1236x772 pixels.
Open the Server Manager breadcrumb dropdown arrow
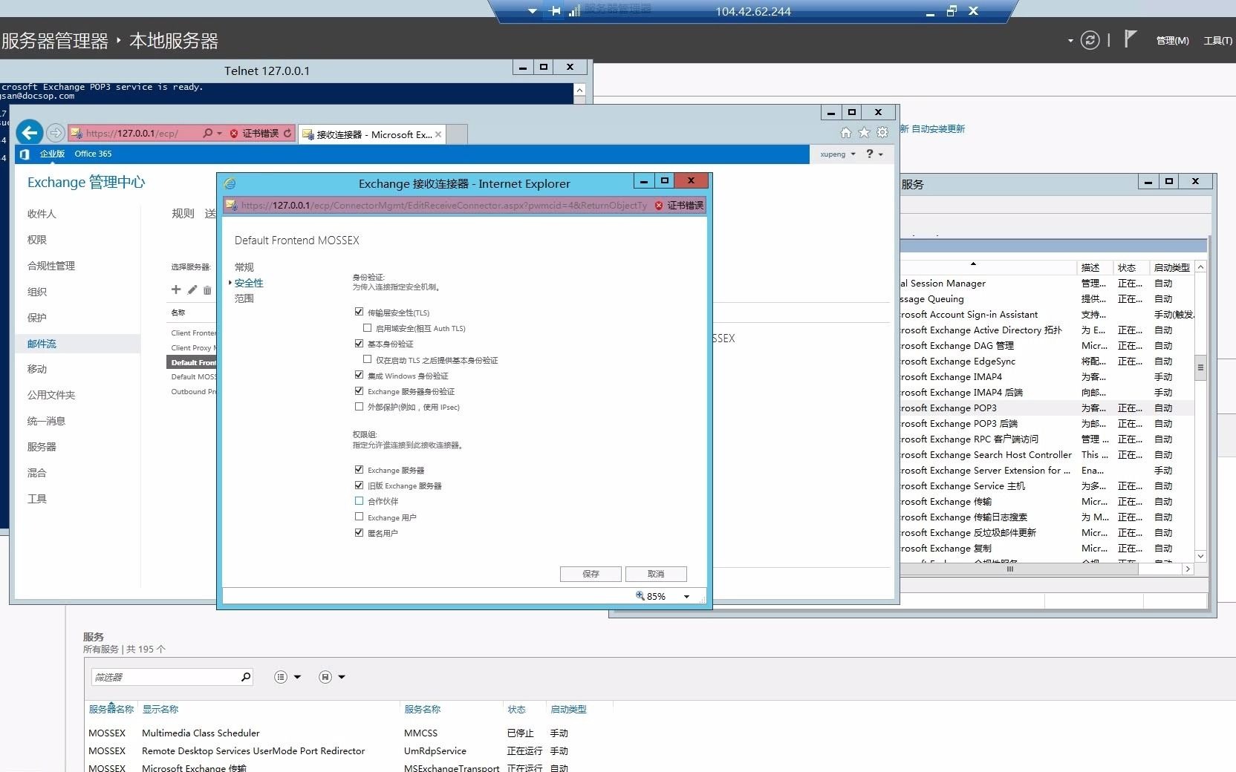point(1070,41)
